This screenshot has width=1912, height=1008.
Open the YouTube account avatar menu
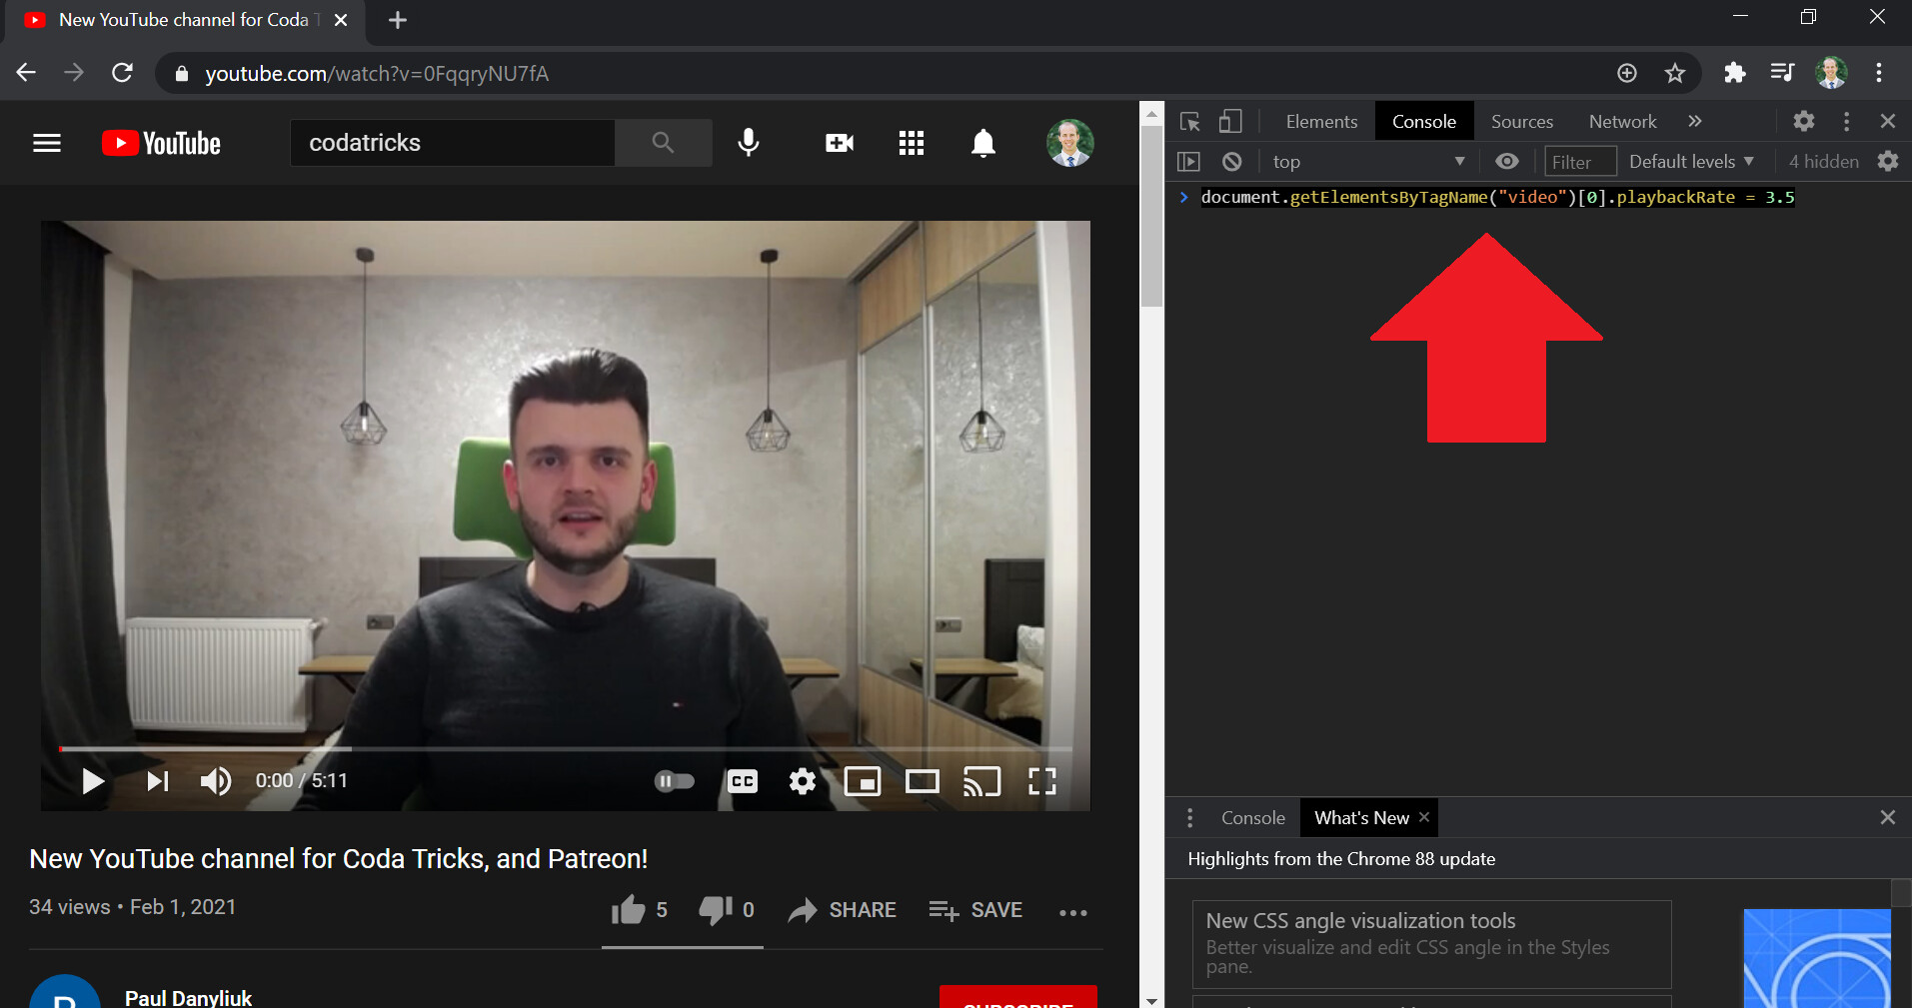[x=1069, y=143]
